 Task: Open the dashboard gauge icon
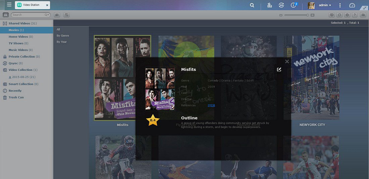click(352, 5)
